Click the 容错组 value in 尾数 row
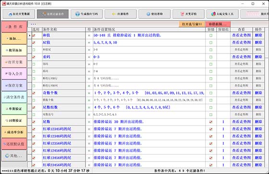 [x=223, y=122]
